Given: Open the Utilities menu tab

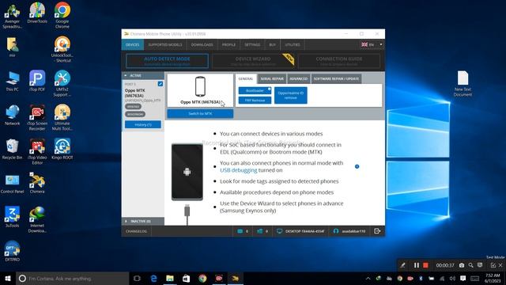Looking at the screenshot, I should point(293,44).
